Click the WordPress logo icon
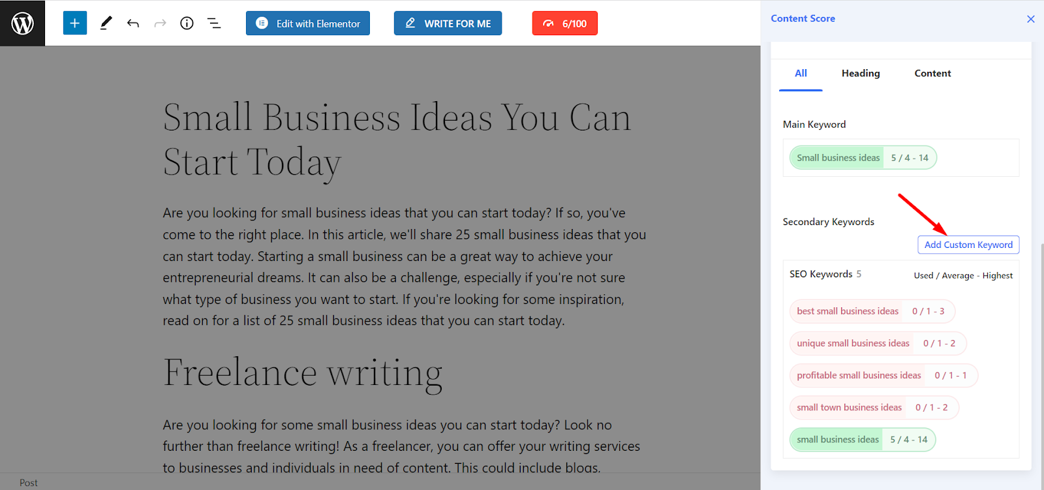 [x=22, y=23]
